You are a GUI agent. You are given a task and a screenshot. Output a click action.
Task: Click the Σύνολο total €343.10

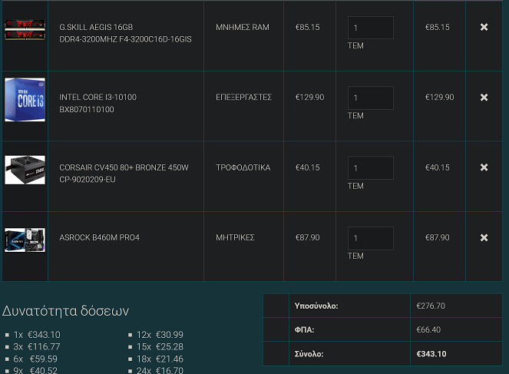(431, 354)
